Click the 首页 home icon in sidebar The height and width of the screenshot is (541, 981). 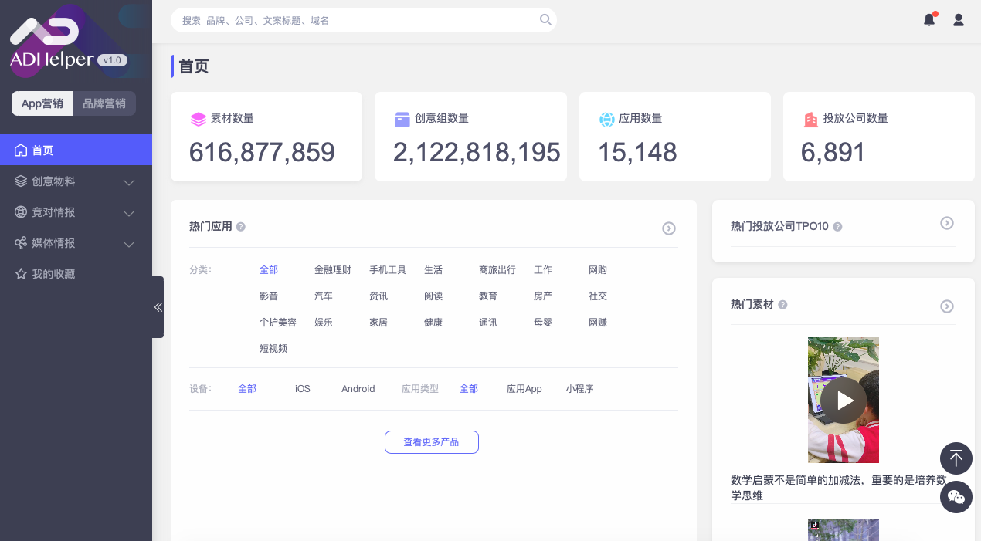tap(21, 150)
